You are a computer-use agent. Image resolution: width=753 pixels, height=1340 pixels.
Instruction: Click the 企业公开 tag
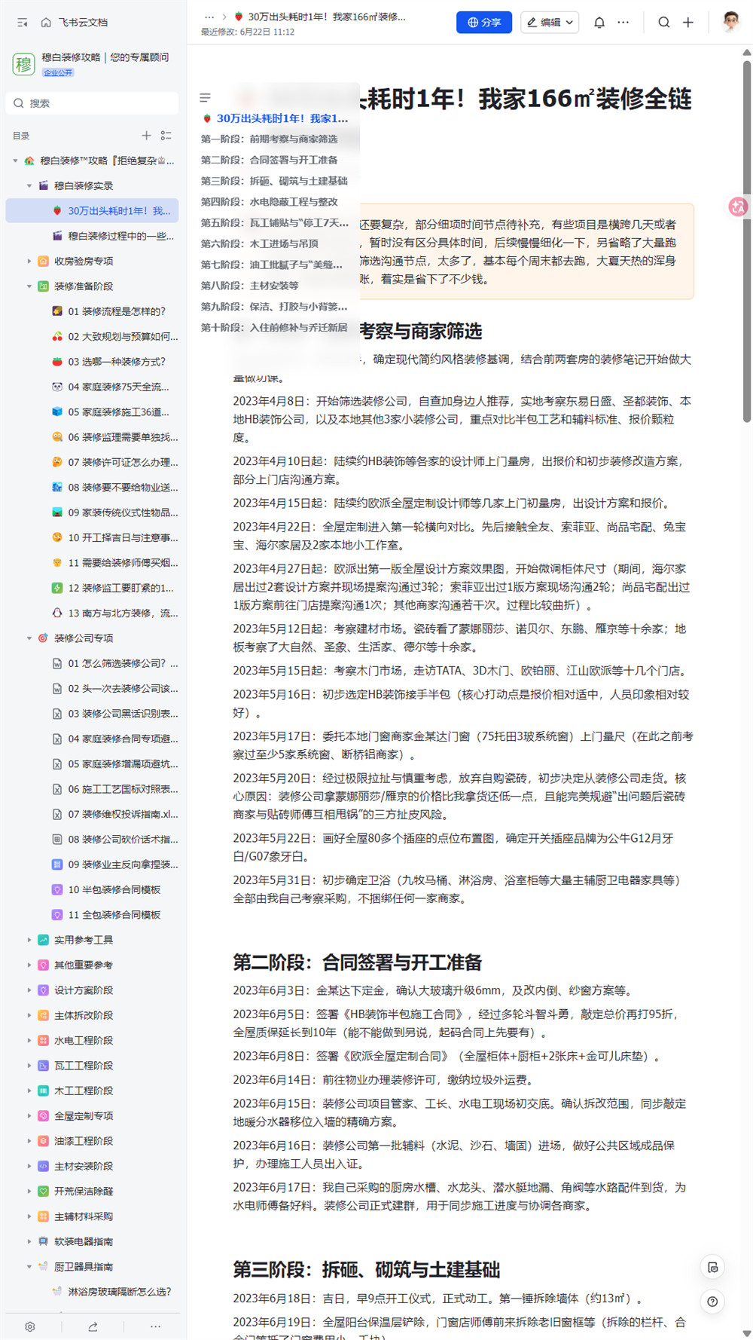tap(58, 72)
